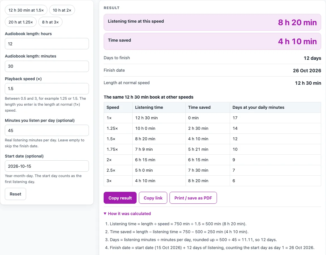Click the 8 h 20 min listening time value
The width and height of the screenshot is (326, 255).
coord(297,22)
